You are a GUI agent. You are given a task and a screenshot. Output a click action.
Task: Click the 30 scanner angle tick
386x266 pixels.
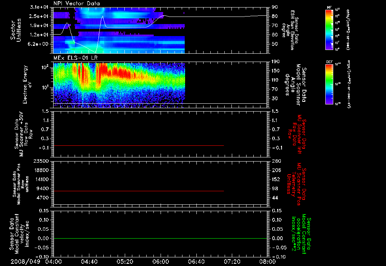click(x=274, y=99)
